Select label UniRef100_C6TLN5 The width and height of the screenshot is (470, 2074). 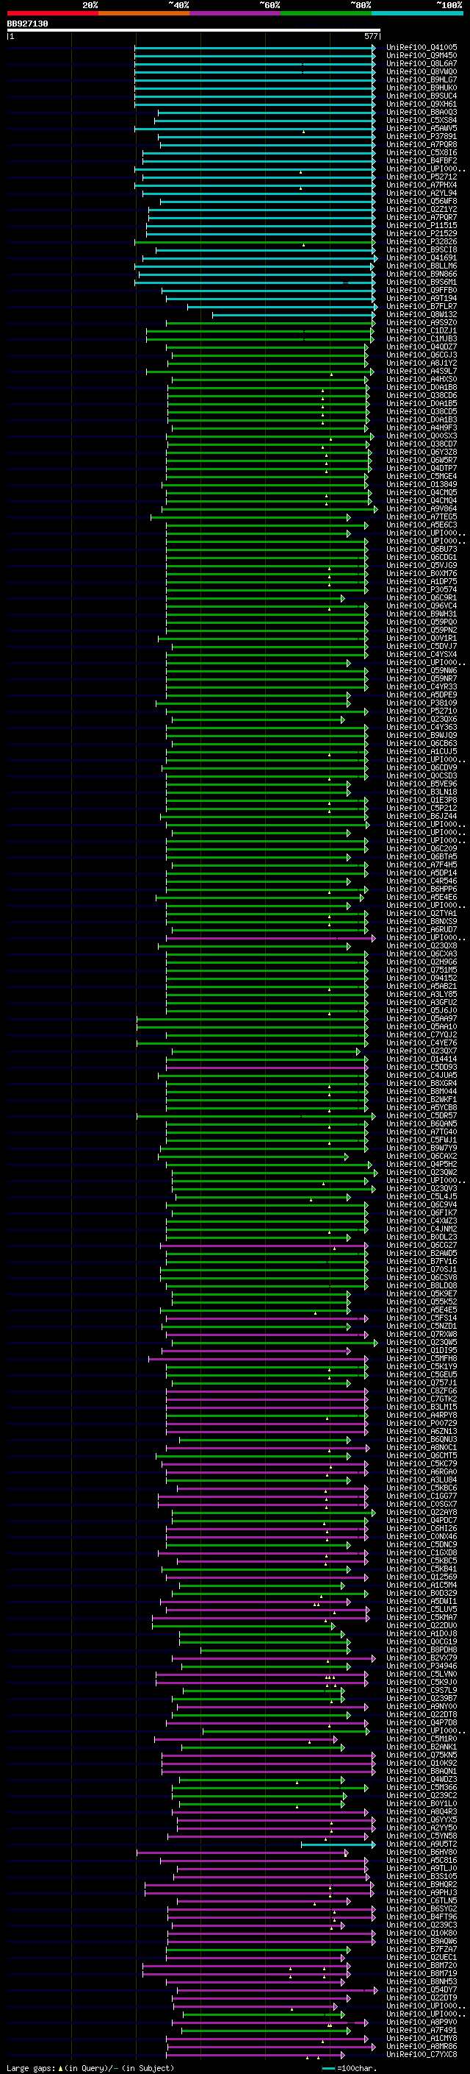pos(422,1901)
